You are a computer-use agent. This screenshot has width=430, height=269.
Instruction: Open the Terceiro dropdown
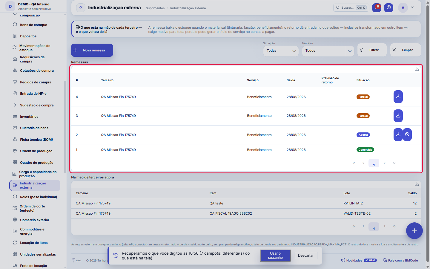click(328, 51)
